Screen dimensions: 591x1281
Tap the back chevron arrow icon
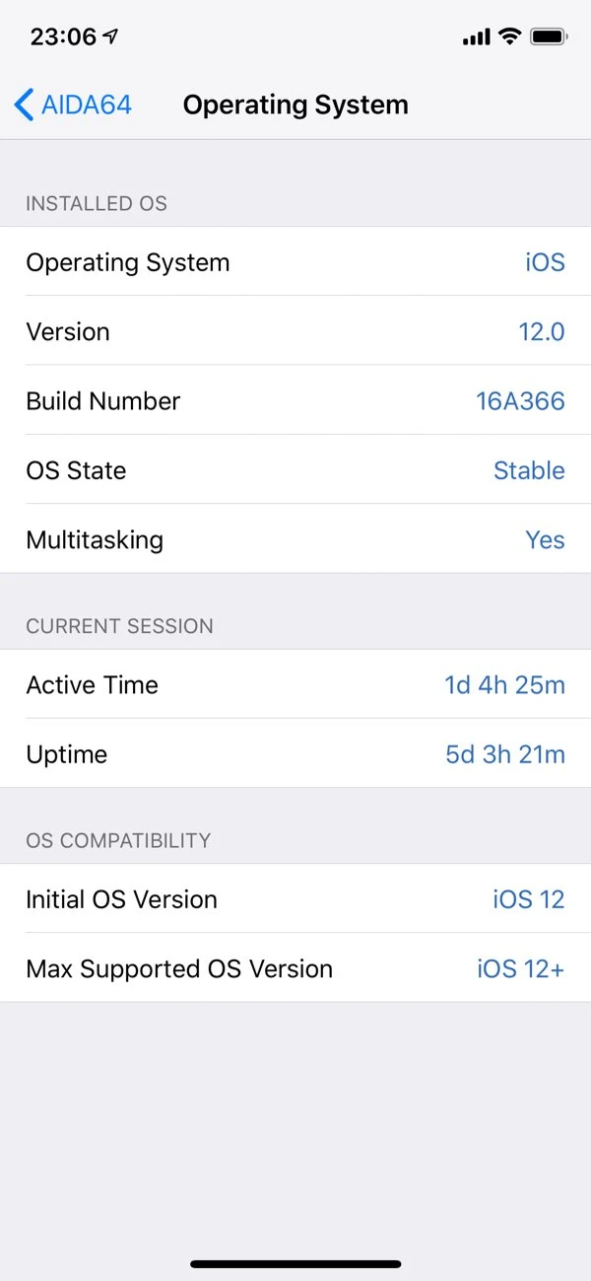(x=24, y=105)
